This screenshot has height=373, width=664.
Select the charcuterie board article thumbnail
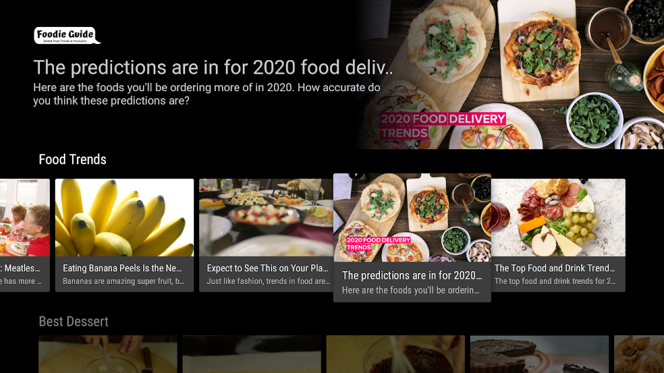tap(558, 218)
